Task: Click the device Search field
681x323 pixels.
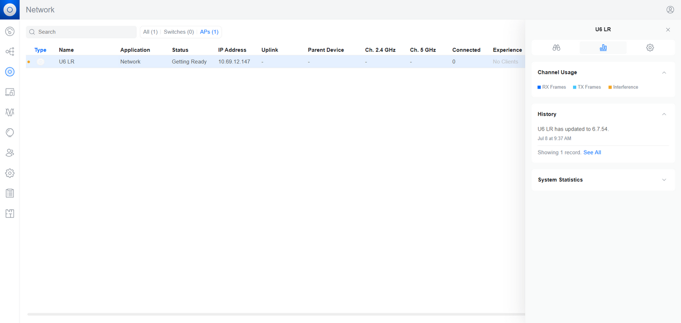Action: [81, 32]
